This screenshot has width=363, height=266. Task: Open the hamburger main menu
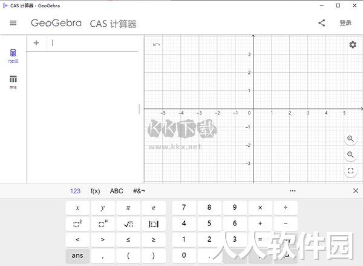pos(13,23)
